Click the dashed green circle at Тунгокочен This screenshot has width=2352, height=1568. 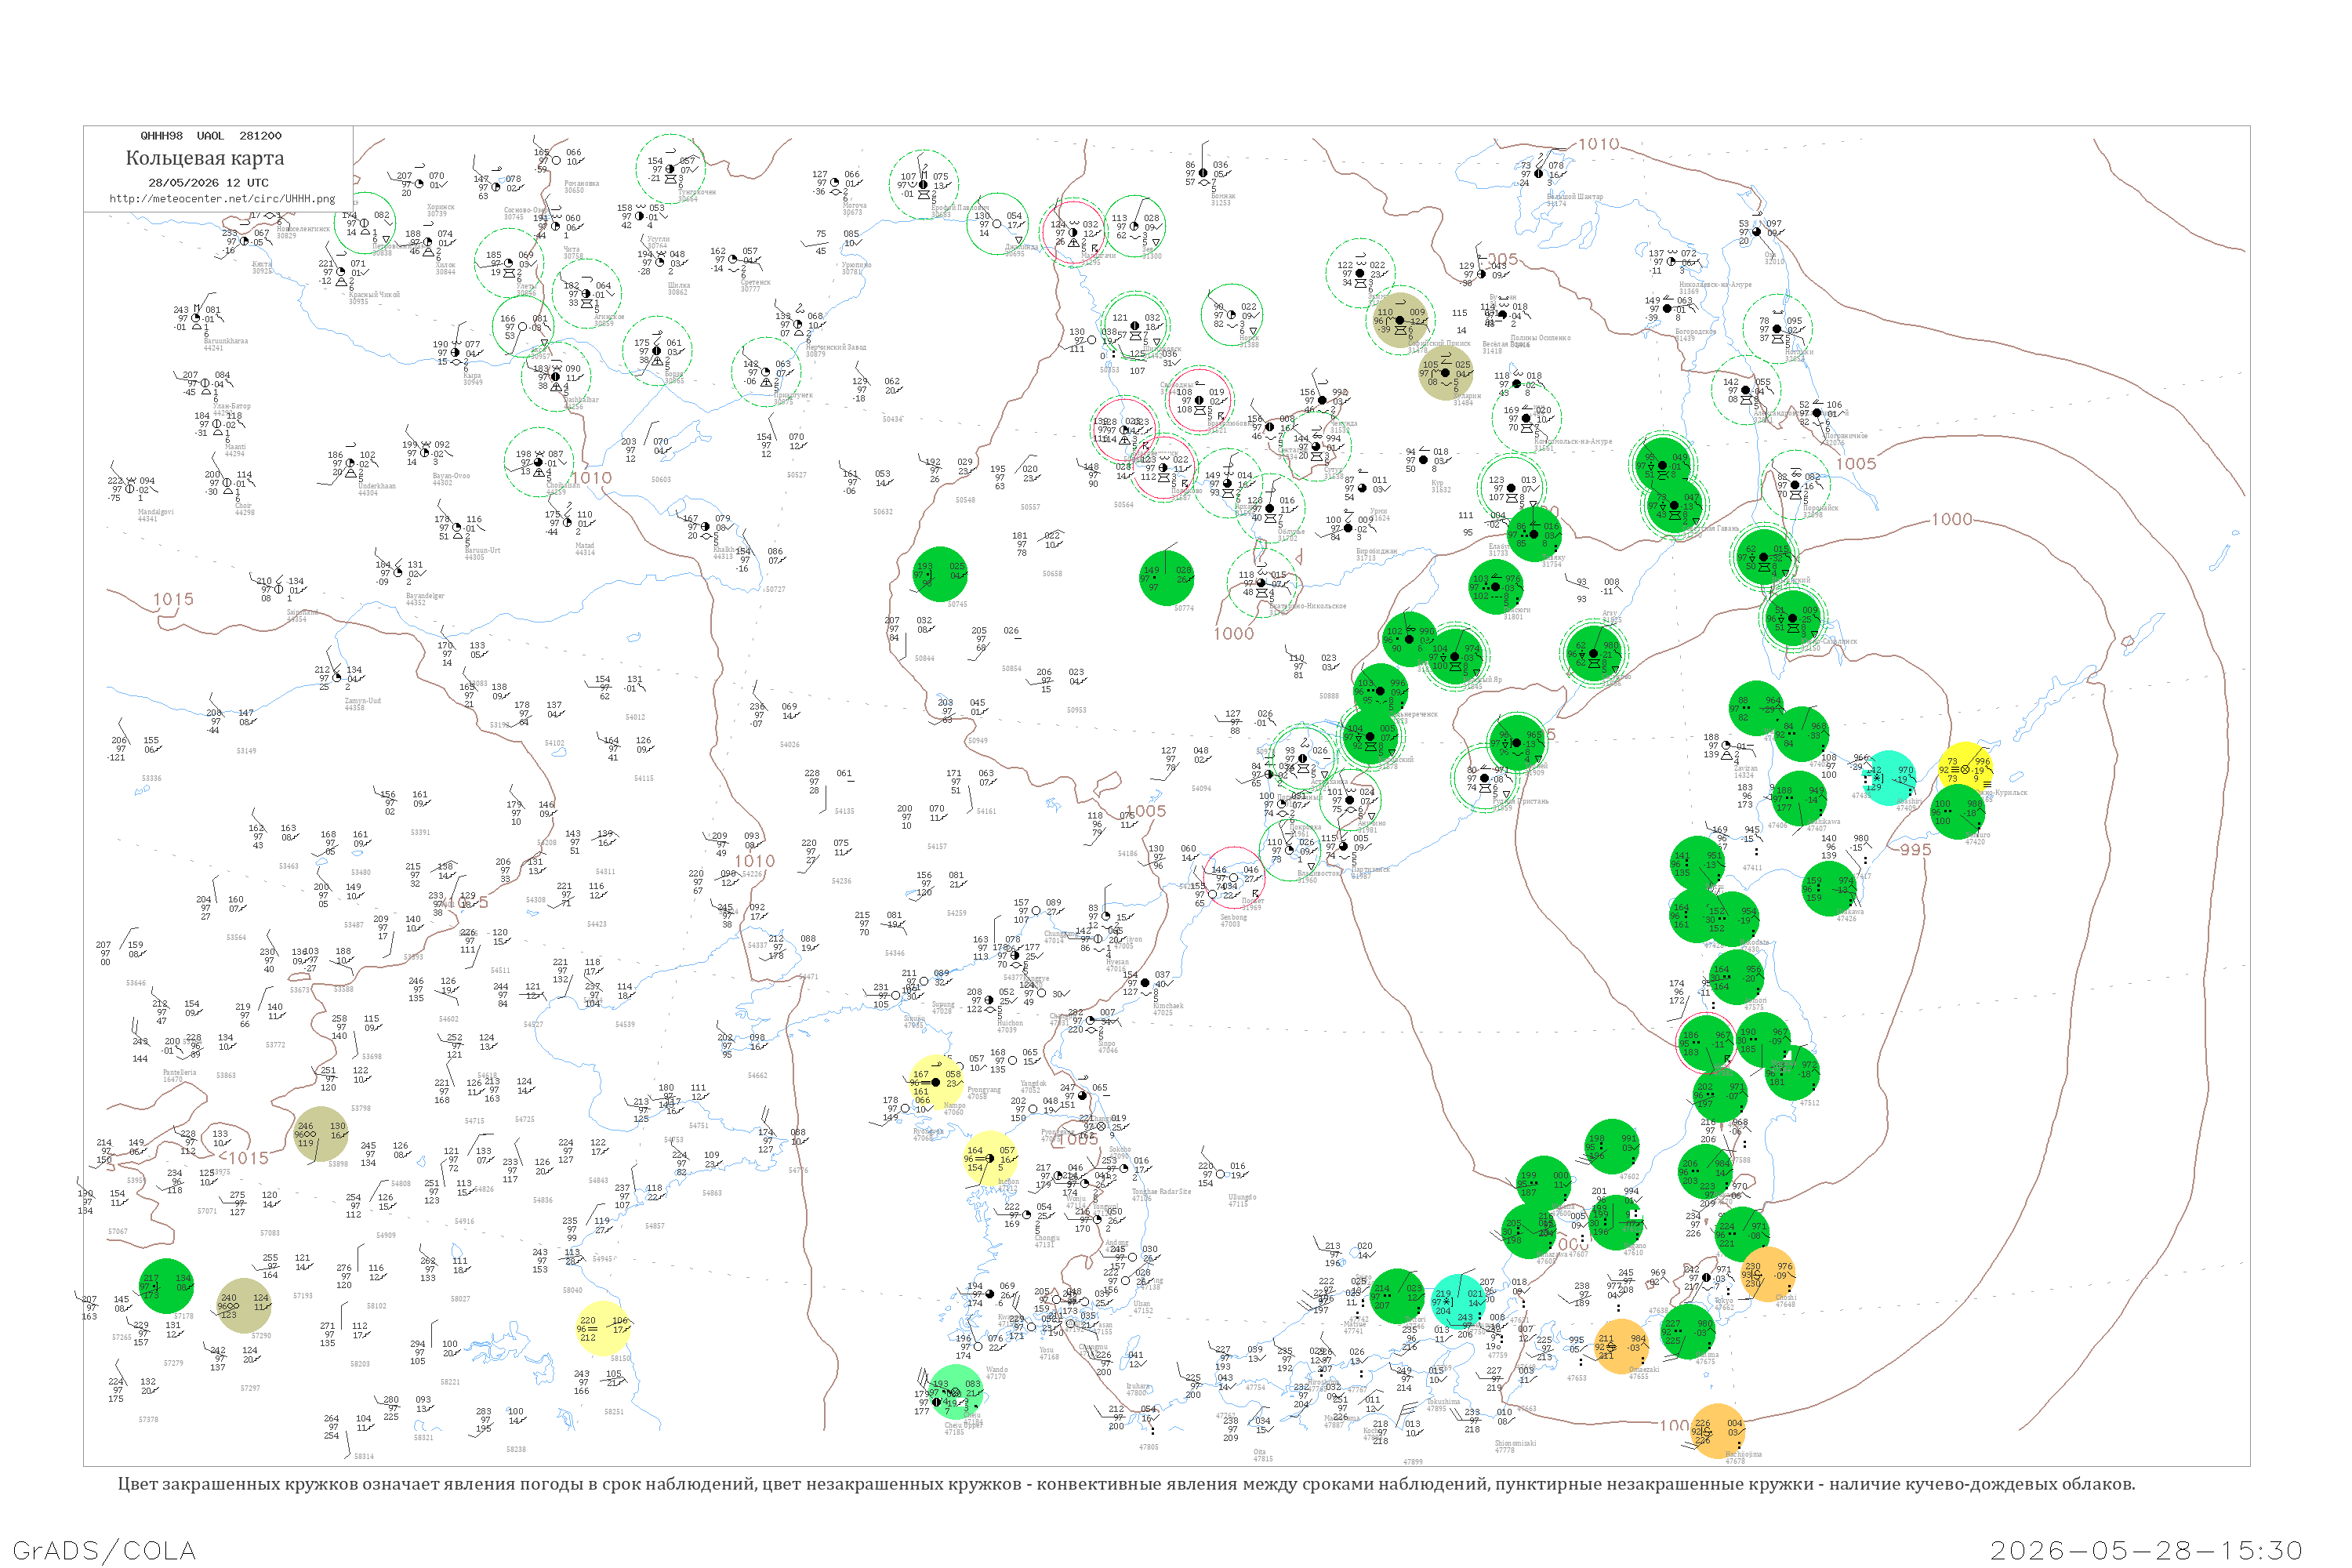coord(671,168)
